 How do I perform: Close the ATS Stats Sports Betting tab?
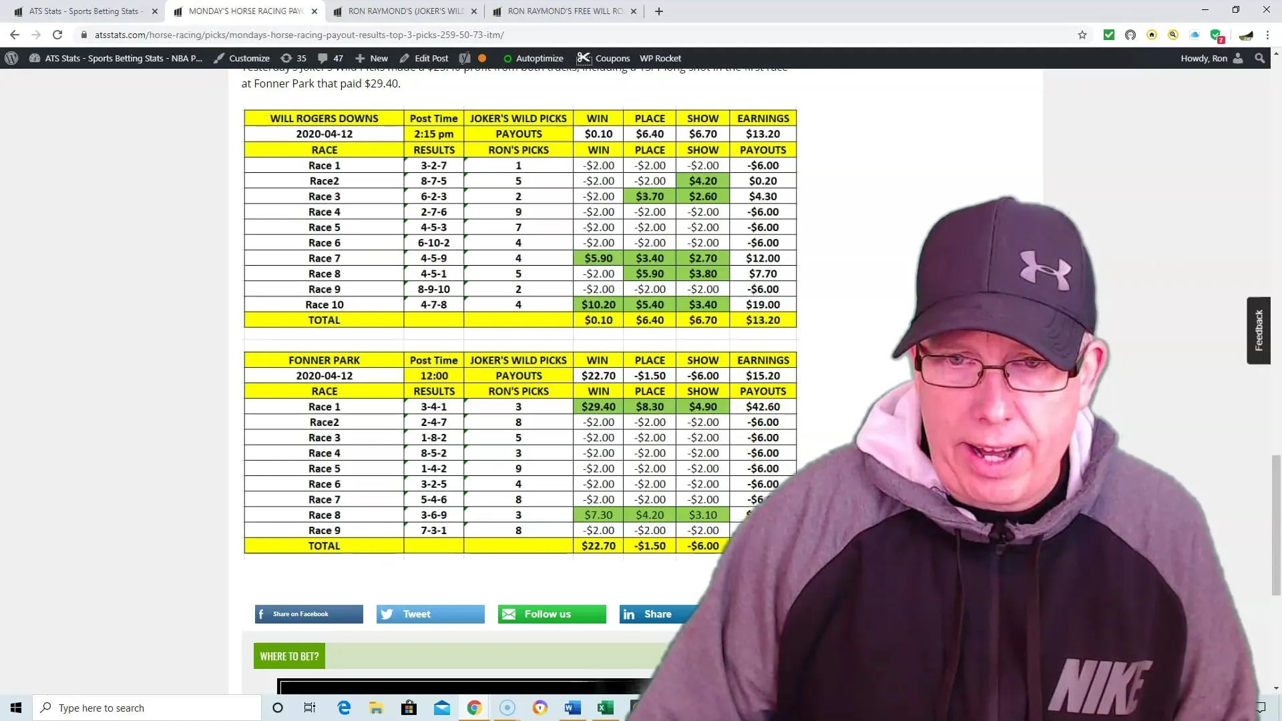pyautogui.click(x=155, y=11)
